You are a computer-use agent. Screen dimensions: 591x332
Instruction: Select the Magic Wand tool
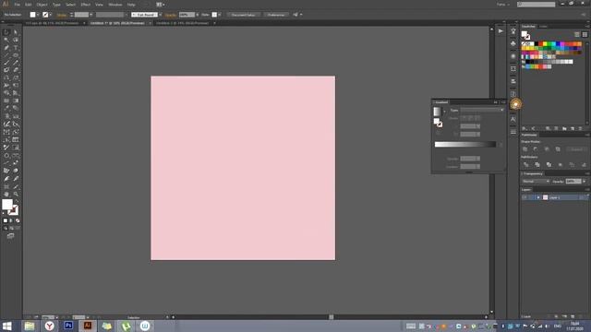[x=6, y=40]
